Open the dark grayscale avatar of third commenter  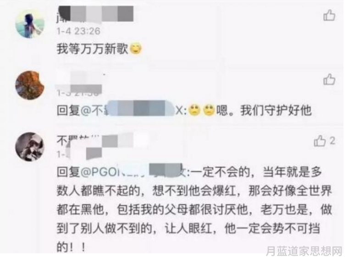[x=30, y=147]
